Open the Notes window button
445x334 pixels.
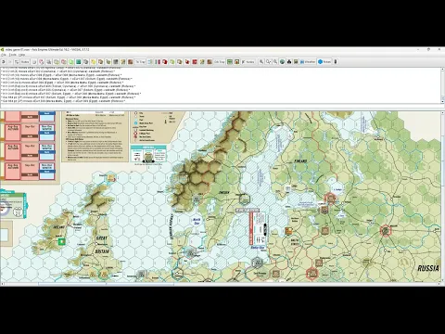[248, 62]
